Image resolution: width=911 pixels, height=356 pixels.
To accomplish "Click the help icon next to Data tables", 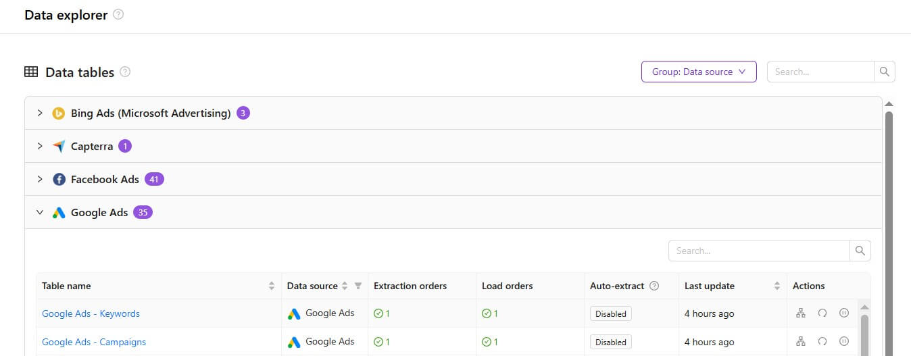I will 125,72.
